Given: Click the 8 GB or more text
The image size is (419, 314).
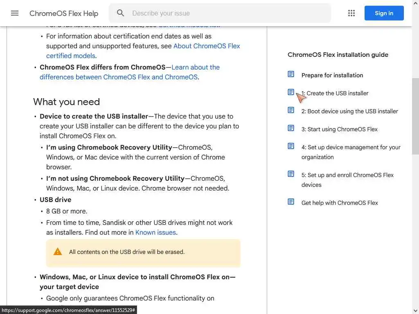Looking at the screenshot, I should point(67,211).
